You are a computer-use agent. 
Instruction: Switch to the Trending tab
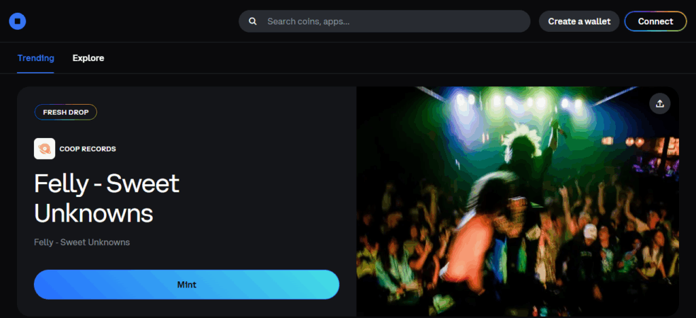35,58
